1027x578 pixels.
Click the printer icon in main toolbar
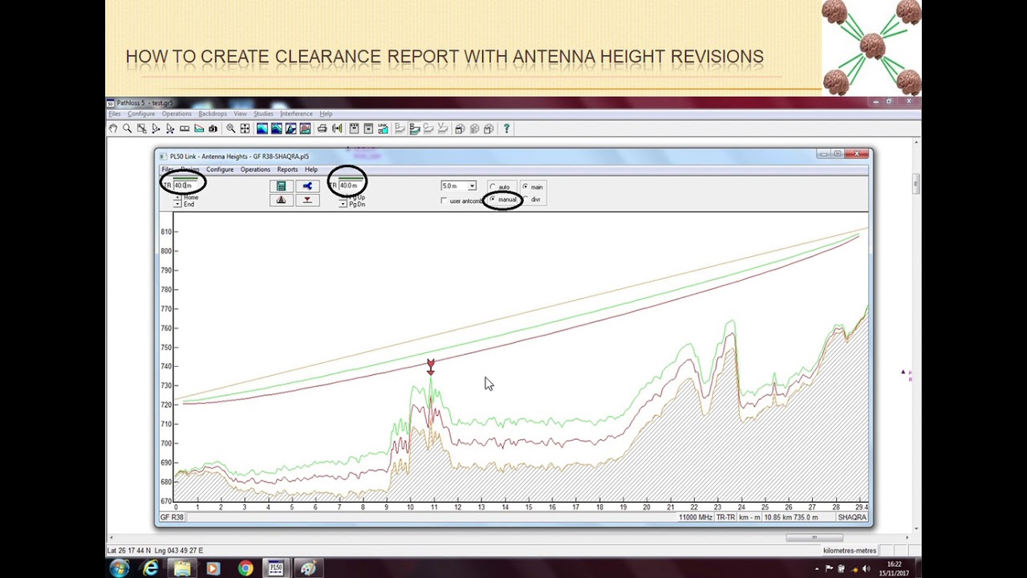pos(322,128)
